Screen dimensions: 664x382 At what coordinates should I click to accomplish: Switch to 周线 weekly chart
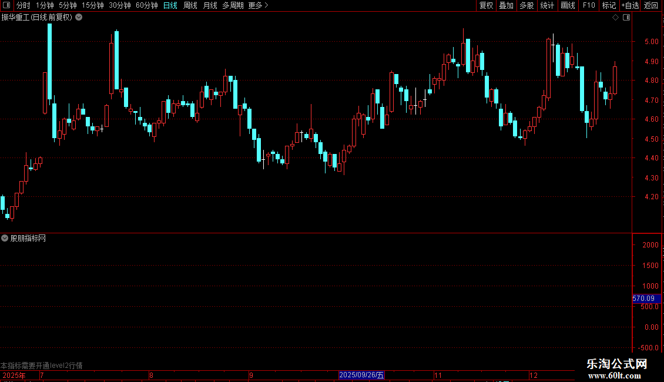point(190,5)
